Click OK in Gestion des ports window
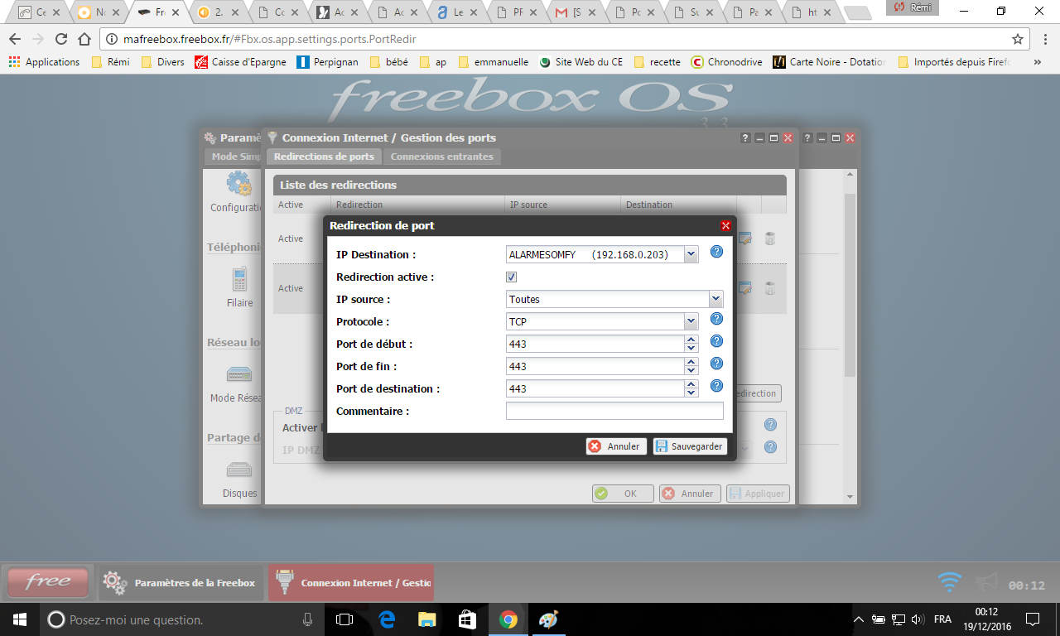Image resolution: width=1060 pixels, height=636 pixels. click(x=623, y=494)
